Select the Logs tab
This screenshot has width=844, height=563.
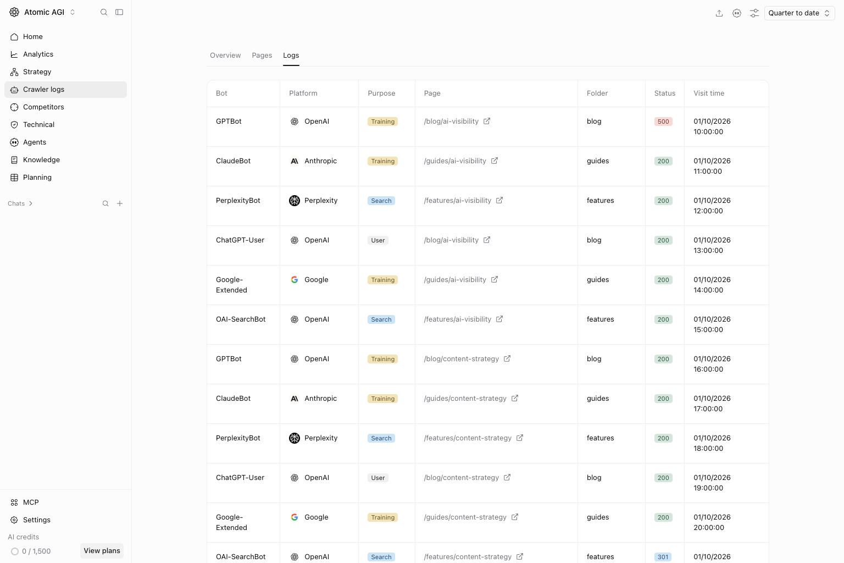click(x=291, y=56)
